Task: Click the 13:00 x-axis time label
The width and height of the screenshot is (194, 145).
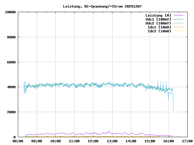Action: coord(112,141)
